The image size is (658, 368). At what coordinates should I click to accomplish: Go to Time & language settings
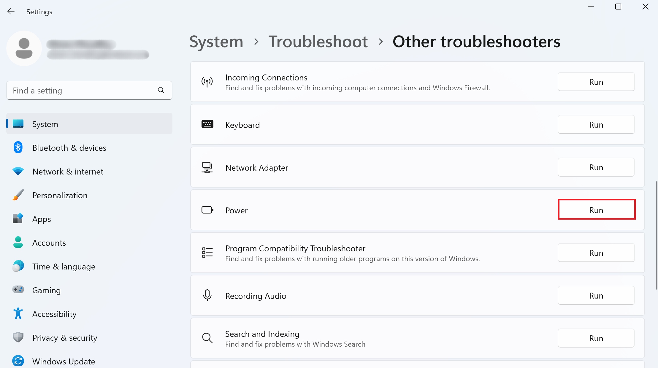tap(64, 267)
